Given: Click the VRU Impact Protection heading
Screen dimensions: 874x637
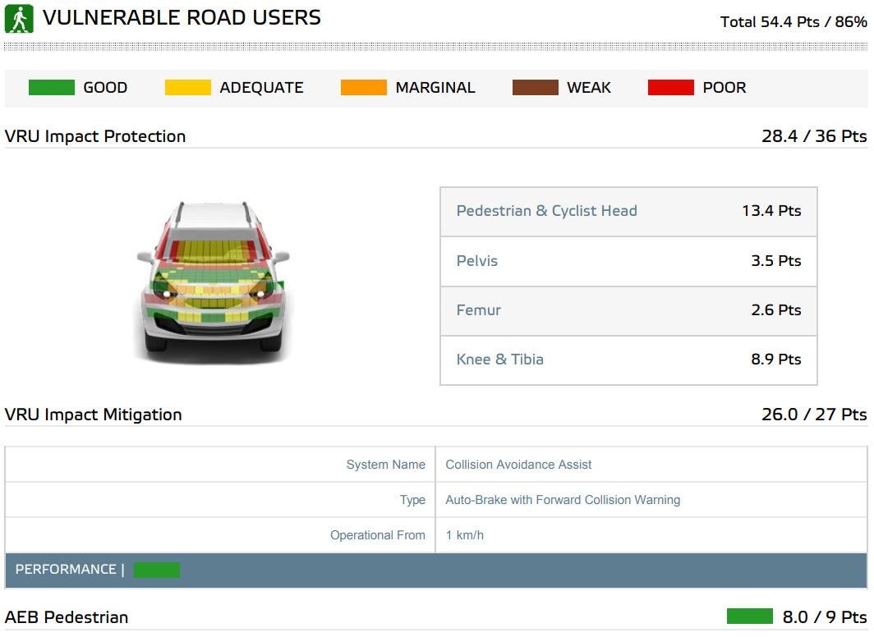Looking at the screenshot, I should click(x=95, y=136).
